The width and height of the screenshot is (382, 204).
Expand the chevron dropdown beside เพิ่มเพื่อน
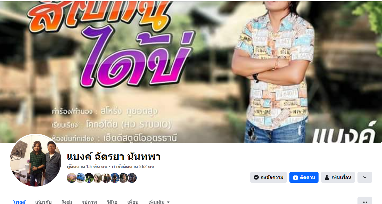[x=365, y=177]
